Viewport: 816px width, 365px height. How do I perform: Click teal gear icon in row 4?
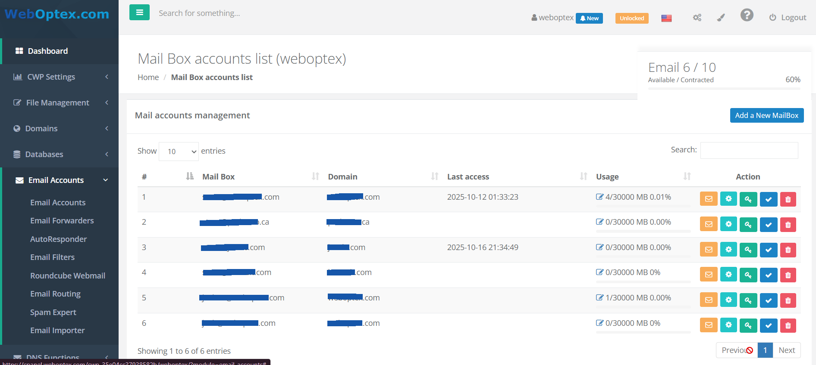coord(728,275)
